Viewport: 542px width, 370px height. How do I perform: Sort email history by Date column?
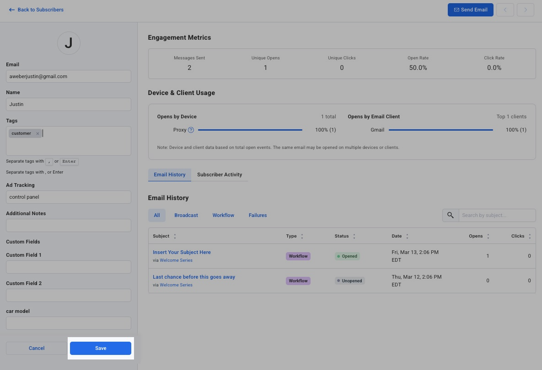click(407, 236)
